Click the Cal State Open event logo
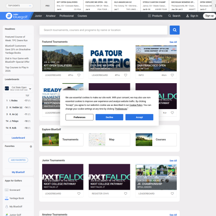 click(7, 89)
